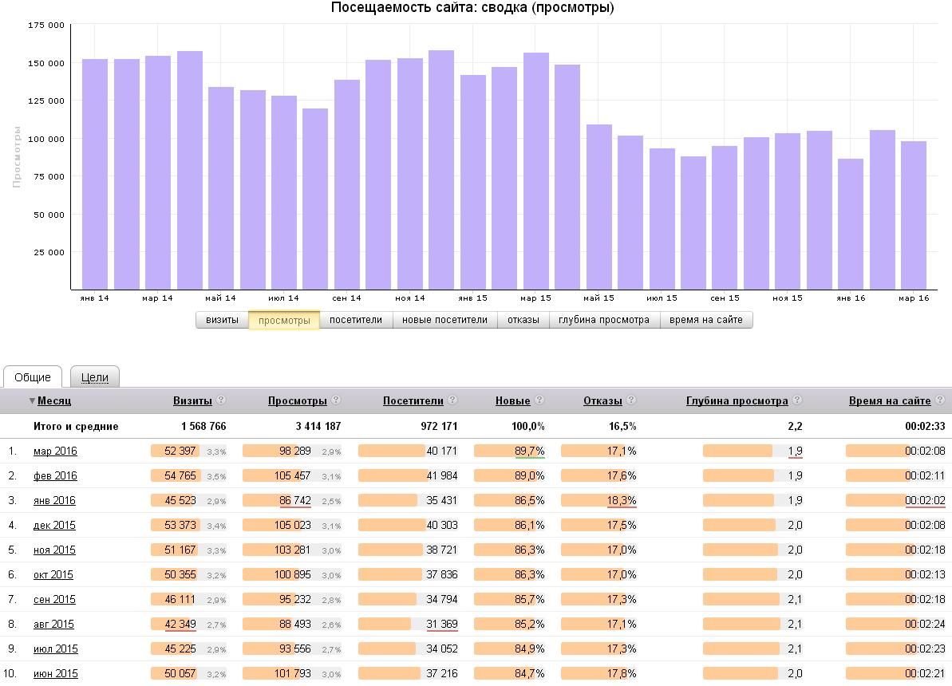Click help icon next to Визиты
Screen dimensions: 952x686
[x=221, y=400]
